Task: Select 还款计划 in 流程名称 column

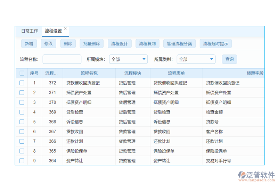Action: coord(75,141)
